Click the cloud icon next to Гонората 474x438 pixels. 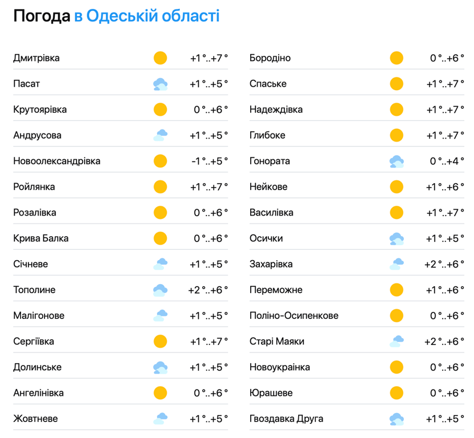(x=396, y=161)
